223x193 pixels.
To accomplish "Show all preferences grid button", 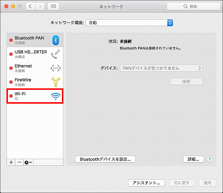I will click(53, 6).
